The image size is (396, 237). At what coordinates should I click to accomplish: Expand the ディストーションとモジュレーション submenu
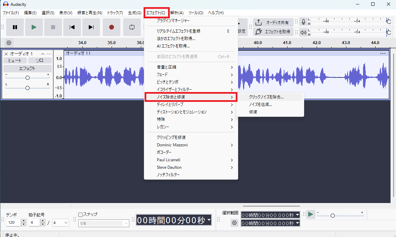[x=191, y=112]
